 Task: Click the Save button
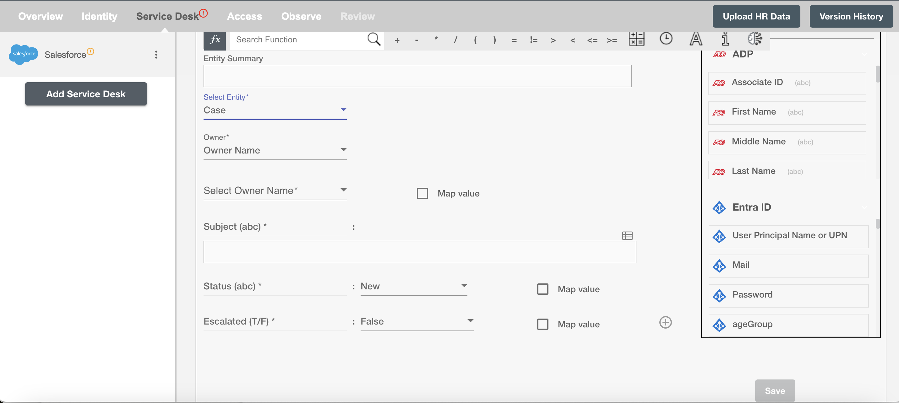click(x=775, y=391)
